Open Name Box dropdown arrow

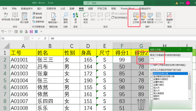pyautogui.click(x=22, y=38)
